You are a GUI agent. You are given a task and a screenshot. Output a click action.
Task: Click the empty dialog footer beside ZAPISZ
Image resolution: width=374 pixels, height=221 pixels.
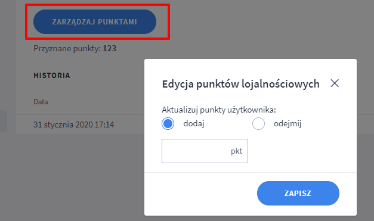[x=200, y=193]
